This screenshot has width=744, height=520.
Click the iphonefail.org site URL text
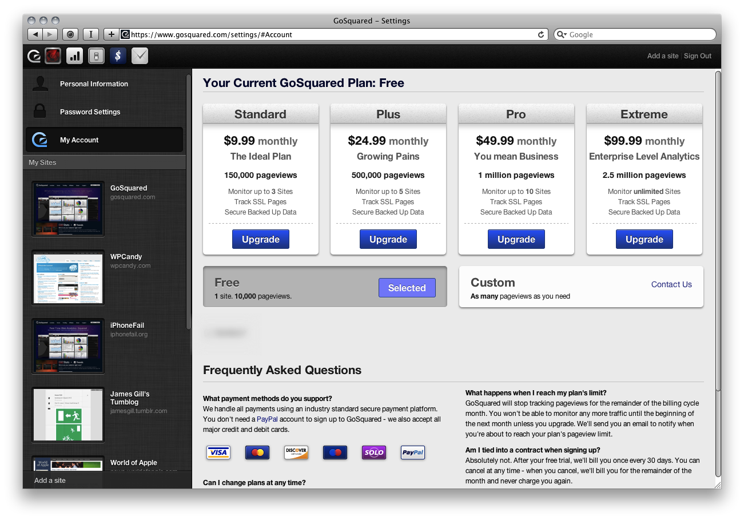coord(129,334)
